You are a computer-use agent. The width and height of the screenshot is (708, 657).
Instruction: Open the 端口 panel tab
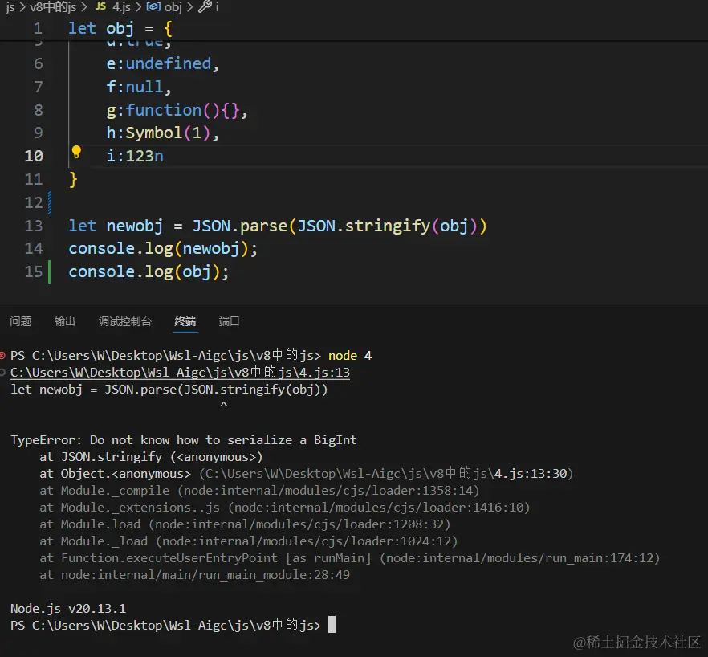coord(229,321)
